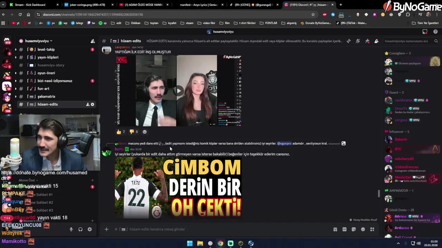Screen dimensions: 442x248
Task: Open Windows Start menu
Action: point(190,244)
